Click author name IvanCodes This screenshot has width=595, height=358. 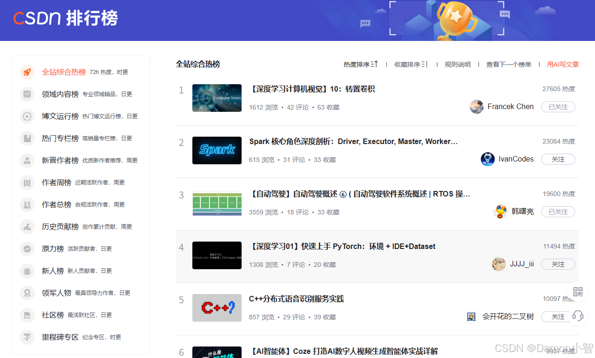[516, 159]
